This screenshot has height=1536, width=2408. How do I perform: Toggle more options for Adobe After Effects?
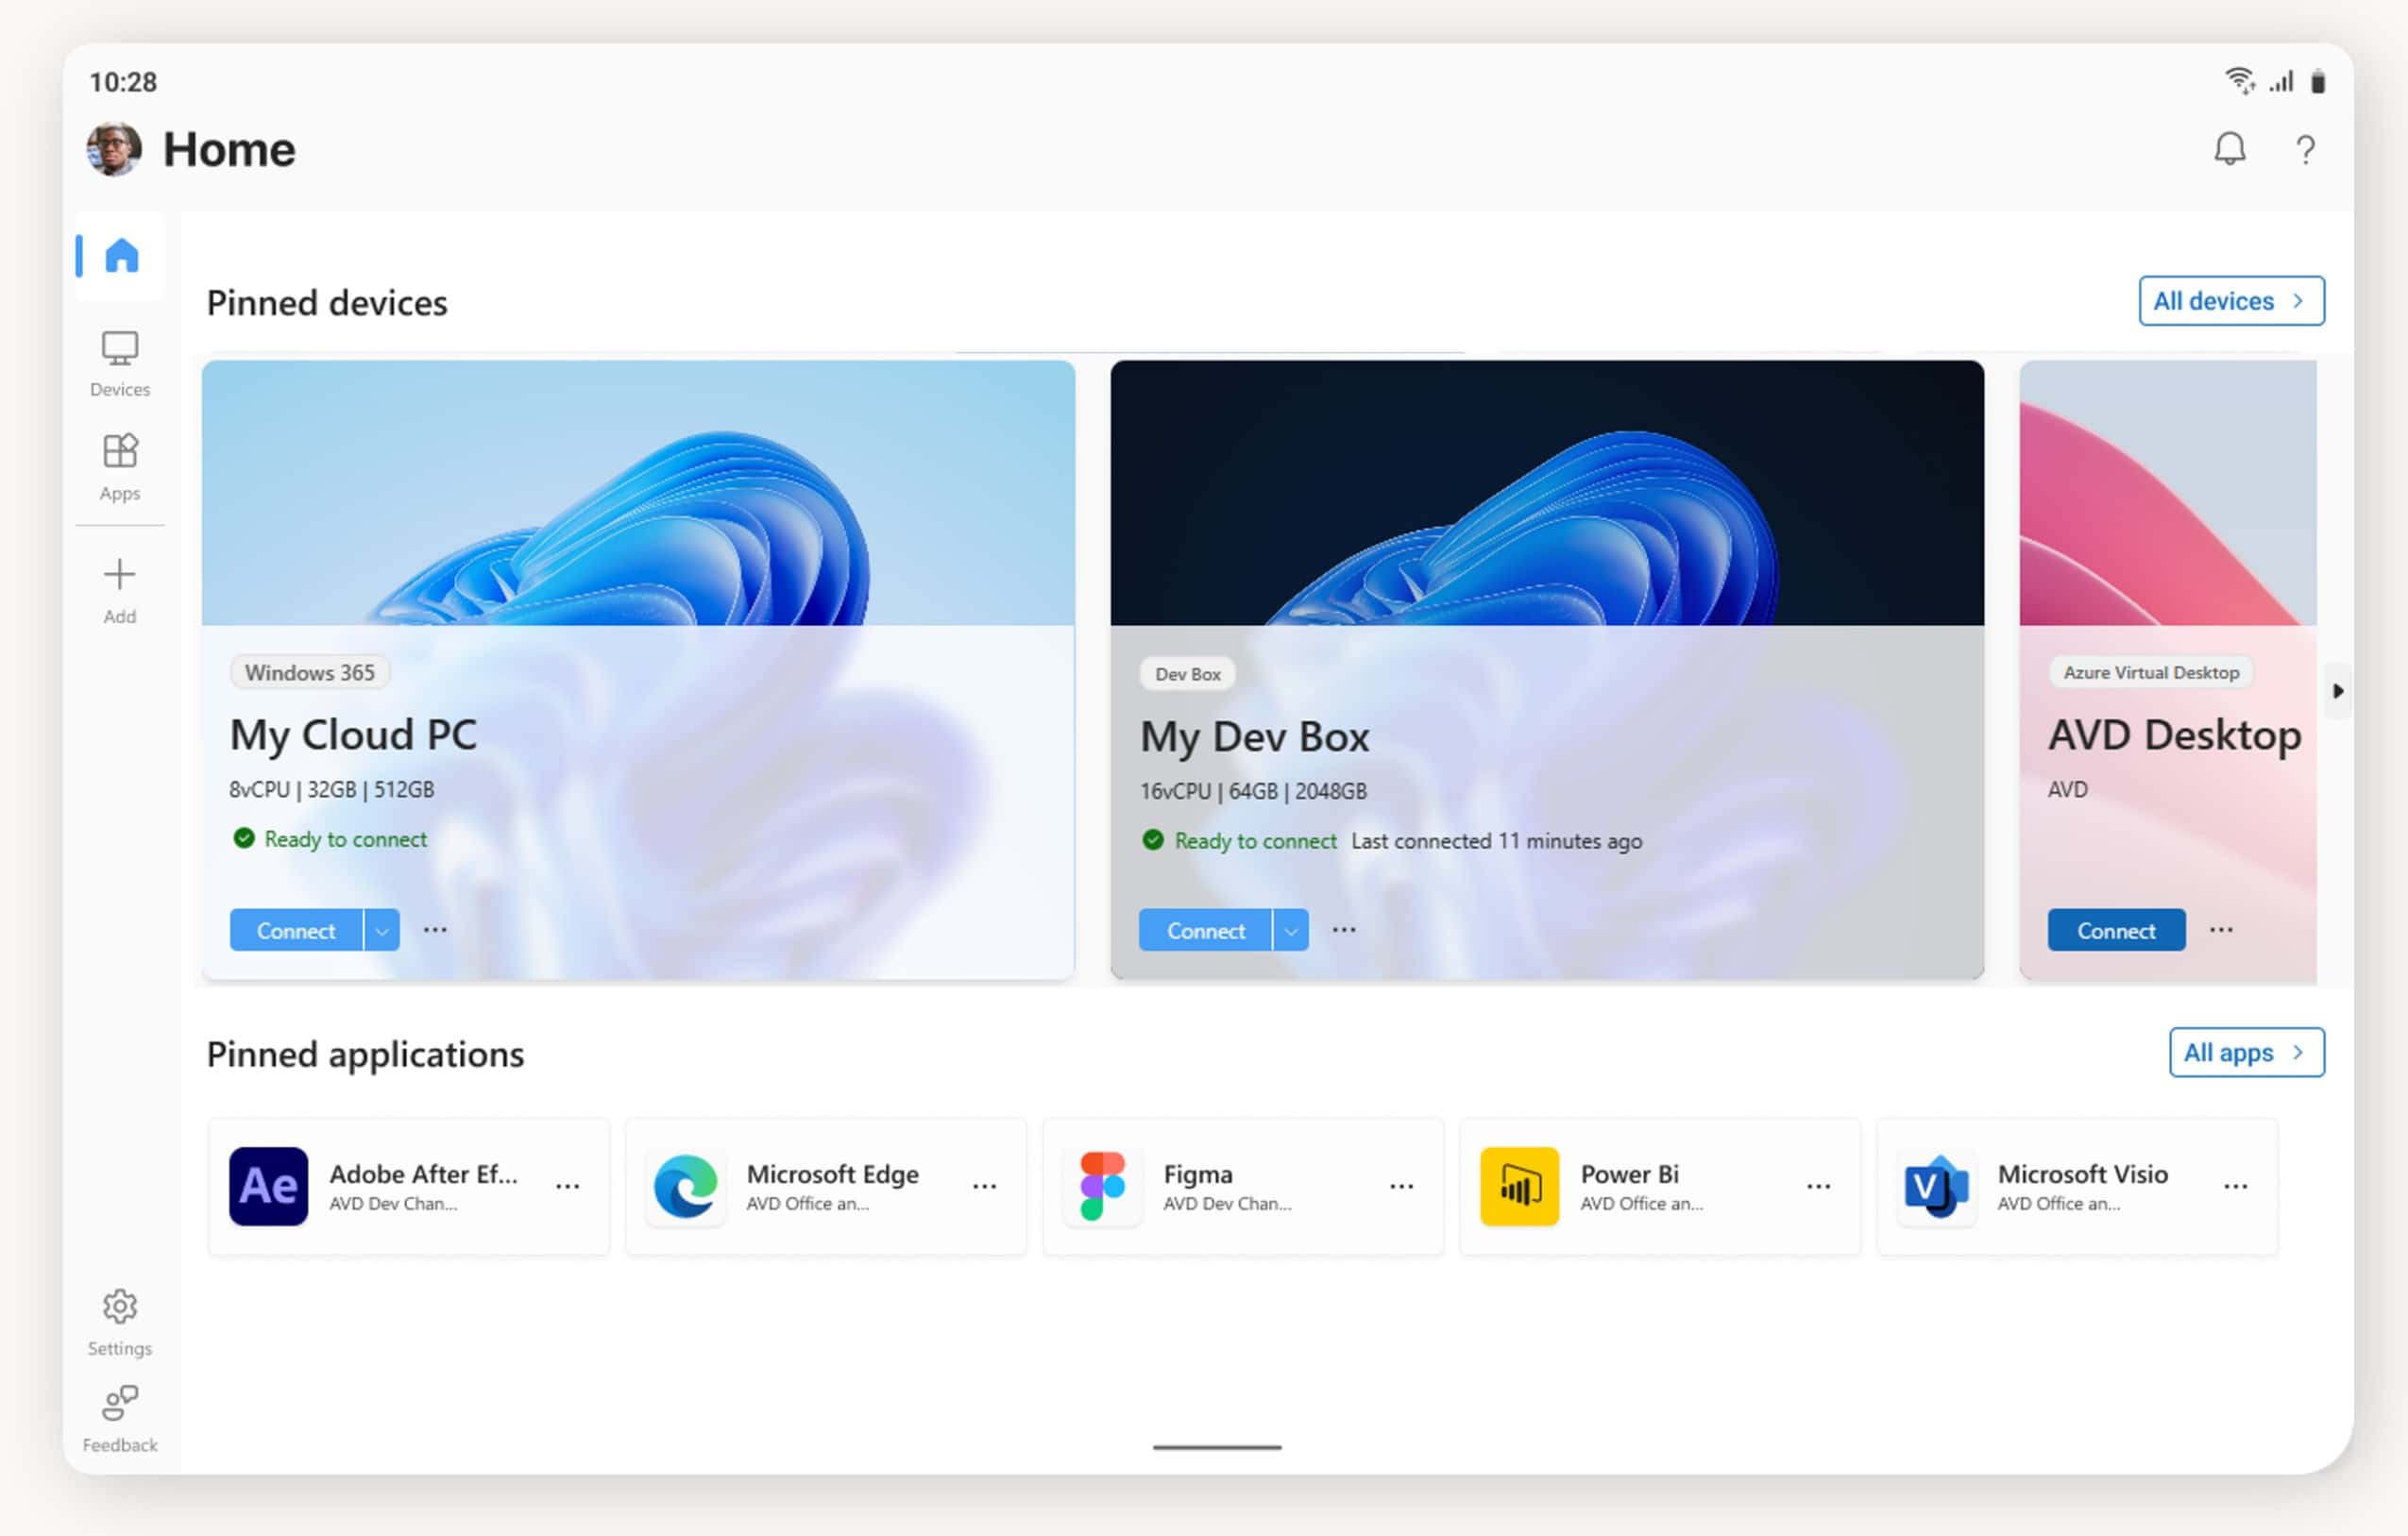568,1185
